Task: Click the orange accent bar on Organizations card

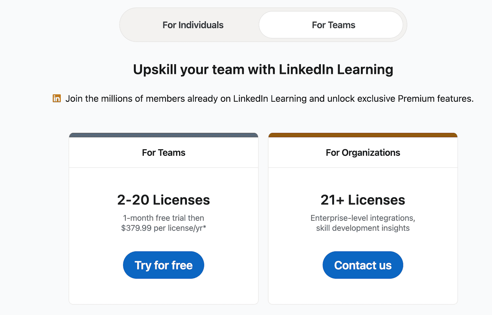Action: 363,134
